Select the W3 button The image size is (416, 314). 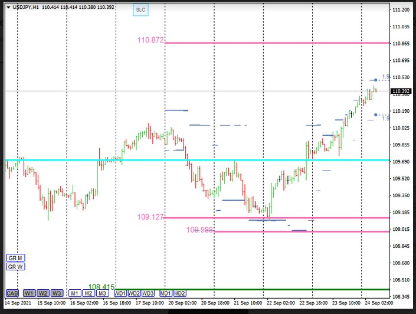click(57, 293)
